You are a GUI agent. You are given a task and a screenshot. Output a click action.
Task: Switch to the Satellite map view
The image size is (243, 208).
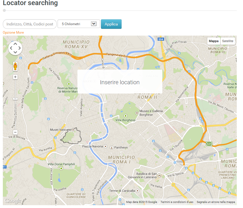point(227,41)
